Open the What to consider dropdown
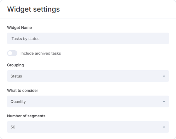This screenshot has width=176, height=139. click(x=88, y=102)
